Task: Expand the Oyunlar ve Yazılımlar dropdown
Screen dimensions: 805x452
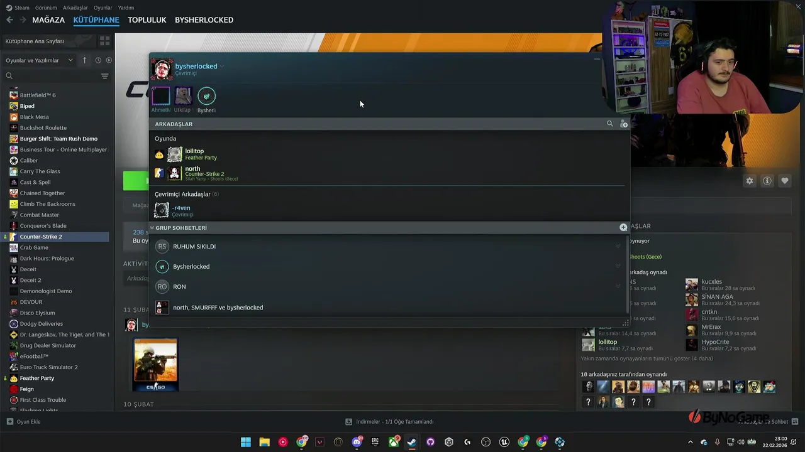Action: (39, 60)
